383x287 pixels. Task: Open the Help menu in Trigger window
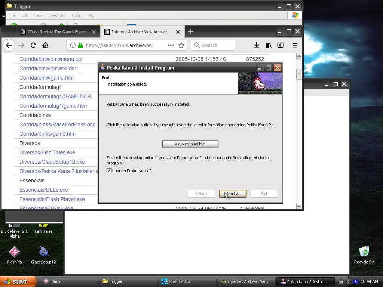point(91,15)
